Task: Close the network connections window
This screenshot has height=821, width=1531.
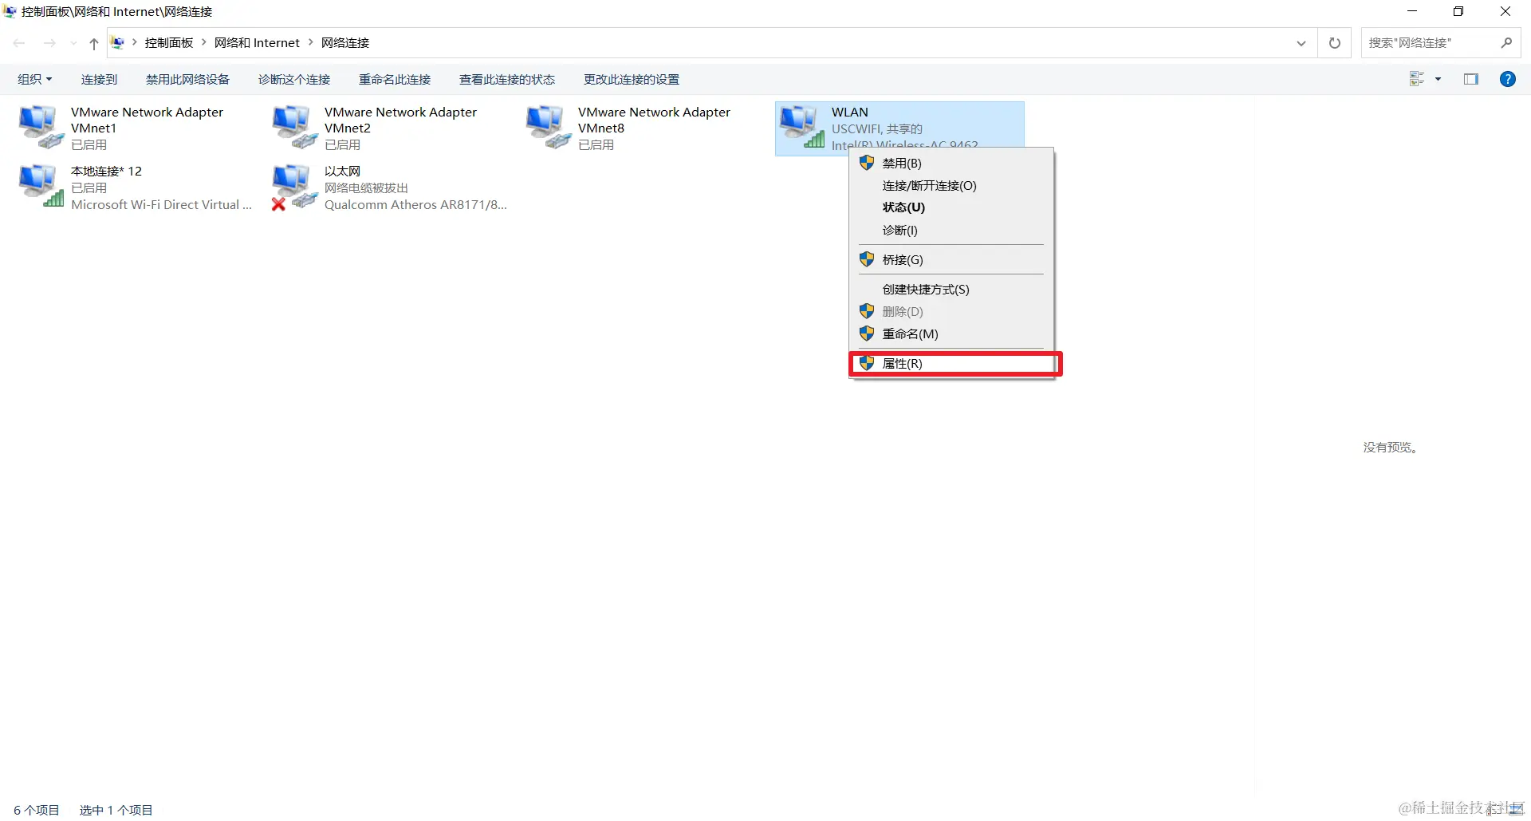Action: click(1505, 11)
